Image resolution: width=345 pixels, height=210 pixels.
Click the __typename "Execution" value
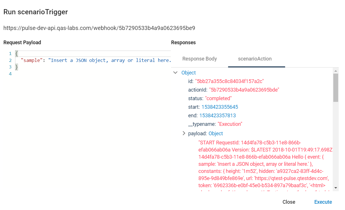click(230, 124)
